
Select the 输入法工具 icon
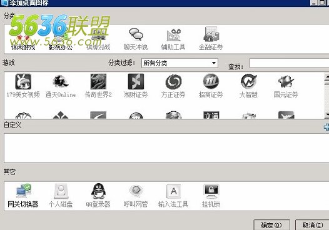tap(173, 191)
